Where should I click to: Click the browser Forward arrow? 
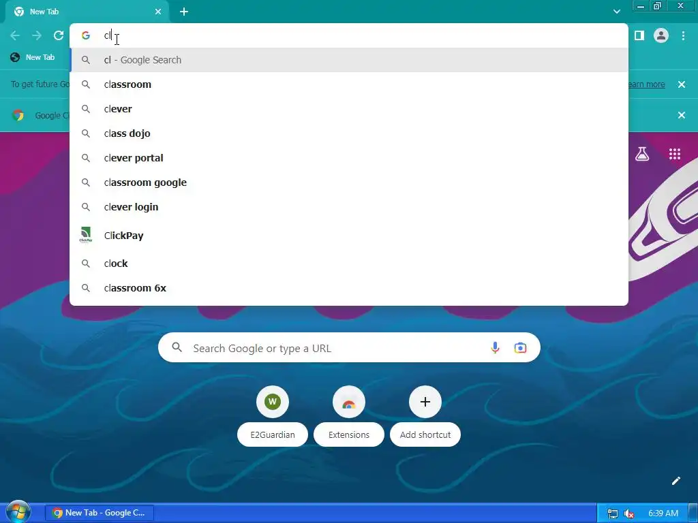point(37,35)
